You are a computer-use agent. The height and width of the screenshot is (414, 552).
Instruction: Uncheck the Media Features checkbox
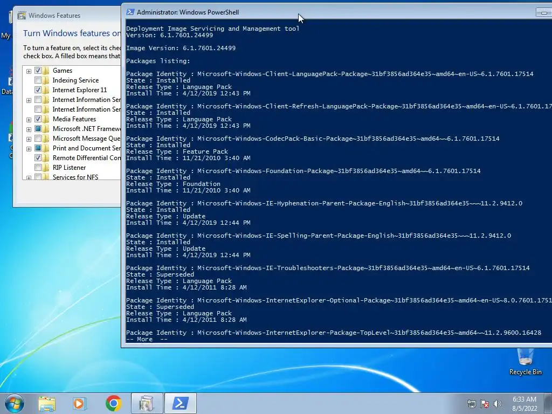point(38,119)
